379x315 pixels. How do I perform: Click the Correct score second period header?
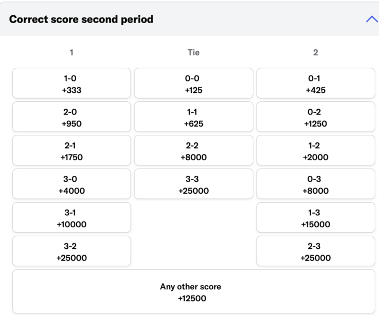81,19
